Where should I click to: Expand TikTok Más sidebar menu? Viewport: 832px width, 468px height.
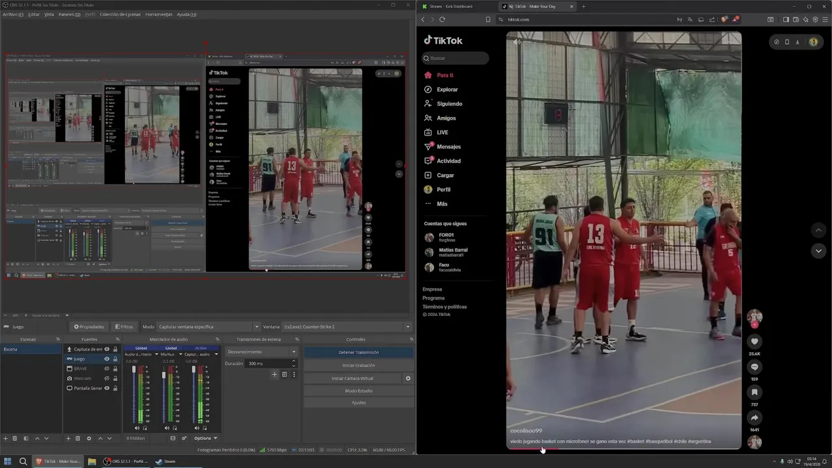coord(442,204)
